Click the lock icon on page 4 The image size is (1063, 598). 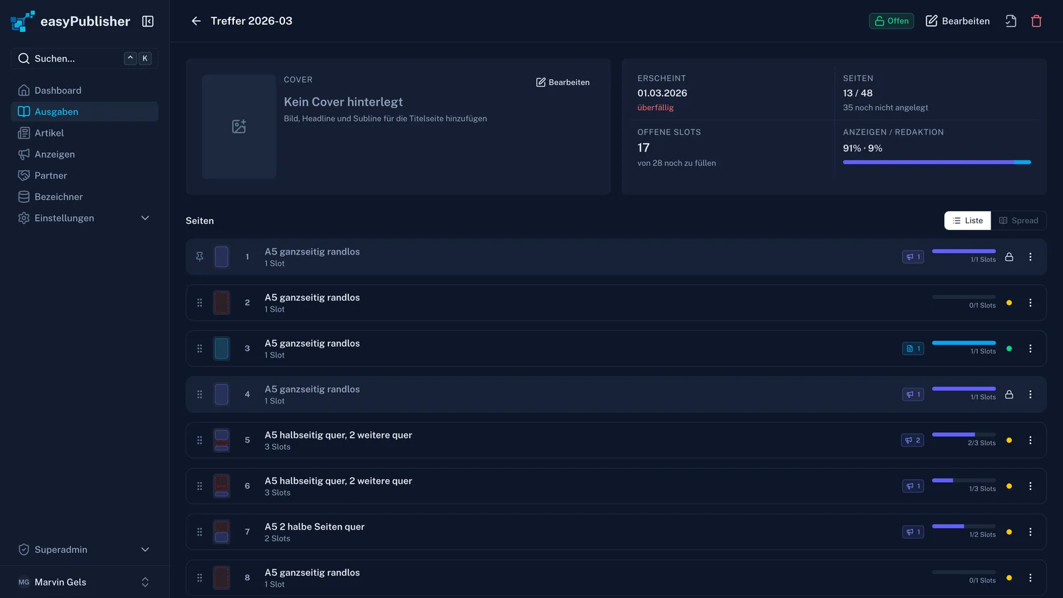tap(1009, 394)
